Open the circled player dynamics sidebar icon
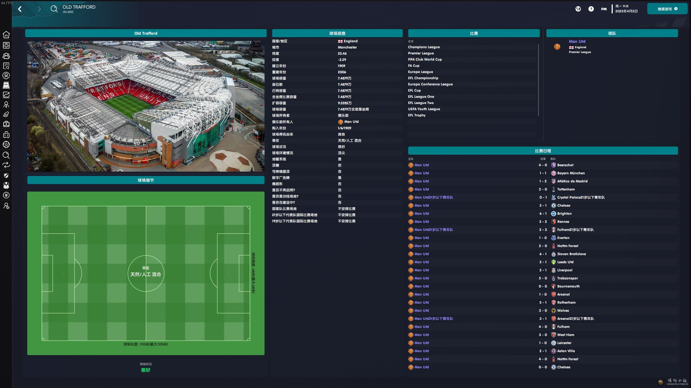The width and height of the screenshot is (691, 388). click(6, 75)
